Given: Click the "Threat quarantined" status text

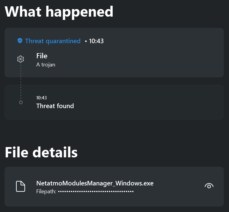Looking at the screenshot, I should (53, 41).
